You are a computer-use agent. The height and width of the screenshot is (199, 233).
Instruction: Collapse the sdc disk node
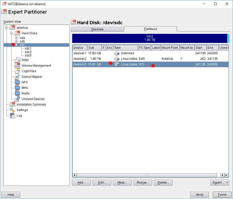tap(16, 45)
